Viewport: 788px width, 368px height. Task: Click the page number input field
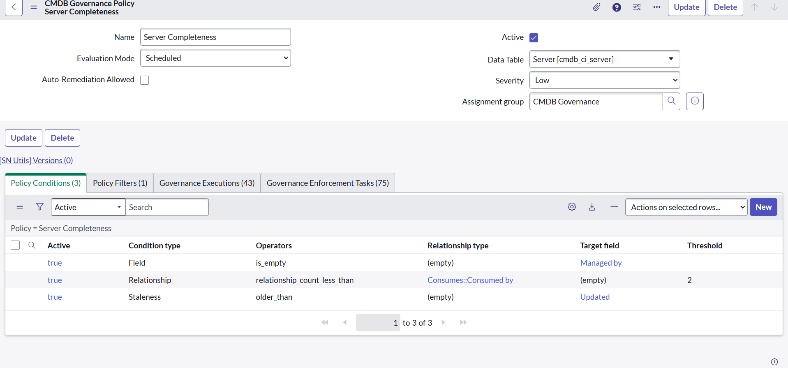tap(378, 323)
